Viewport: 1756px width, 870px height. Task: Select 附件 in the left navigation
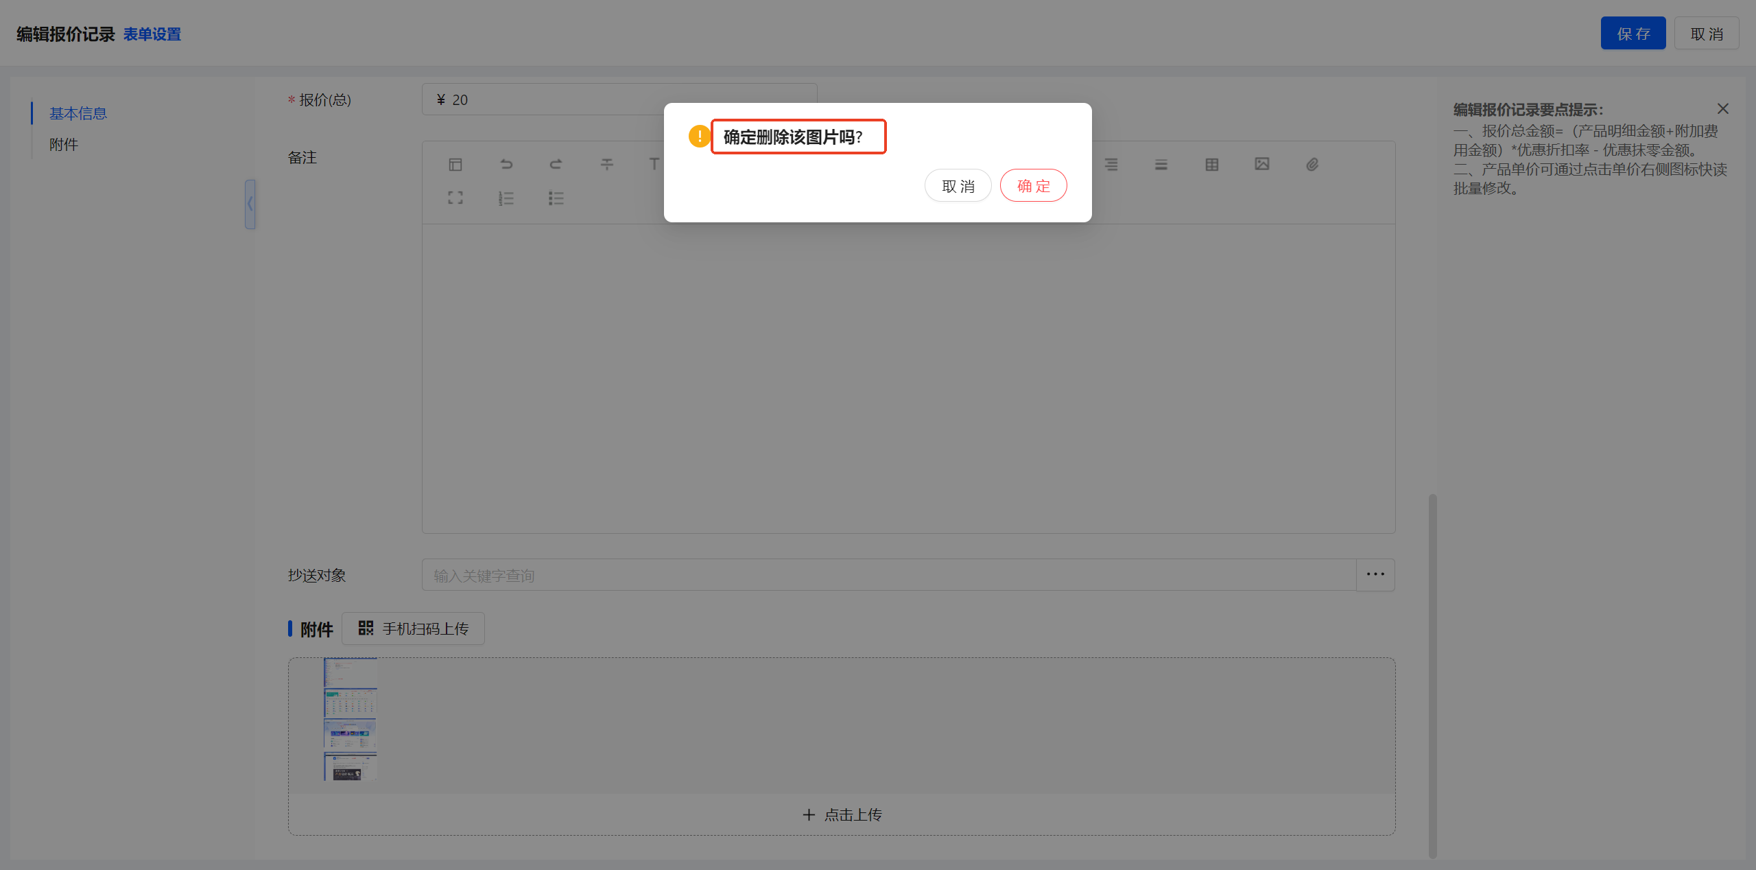64,145
